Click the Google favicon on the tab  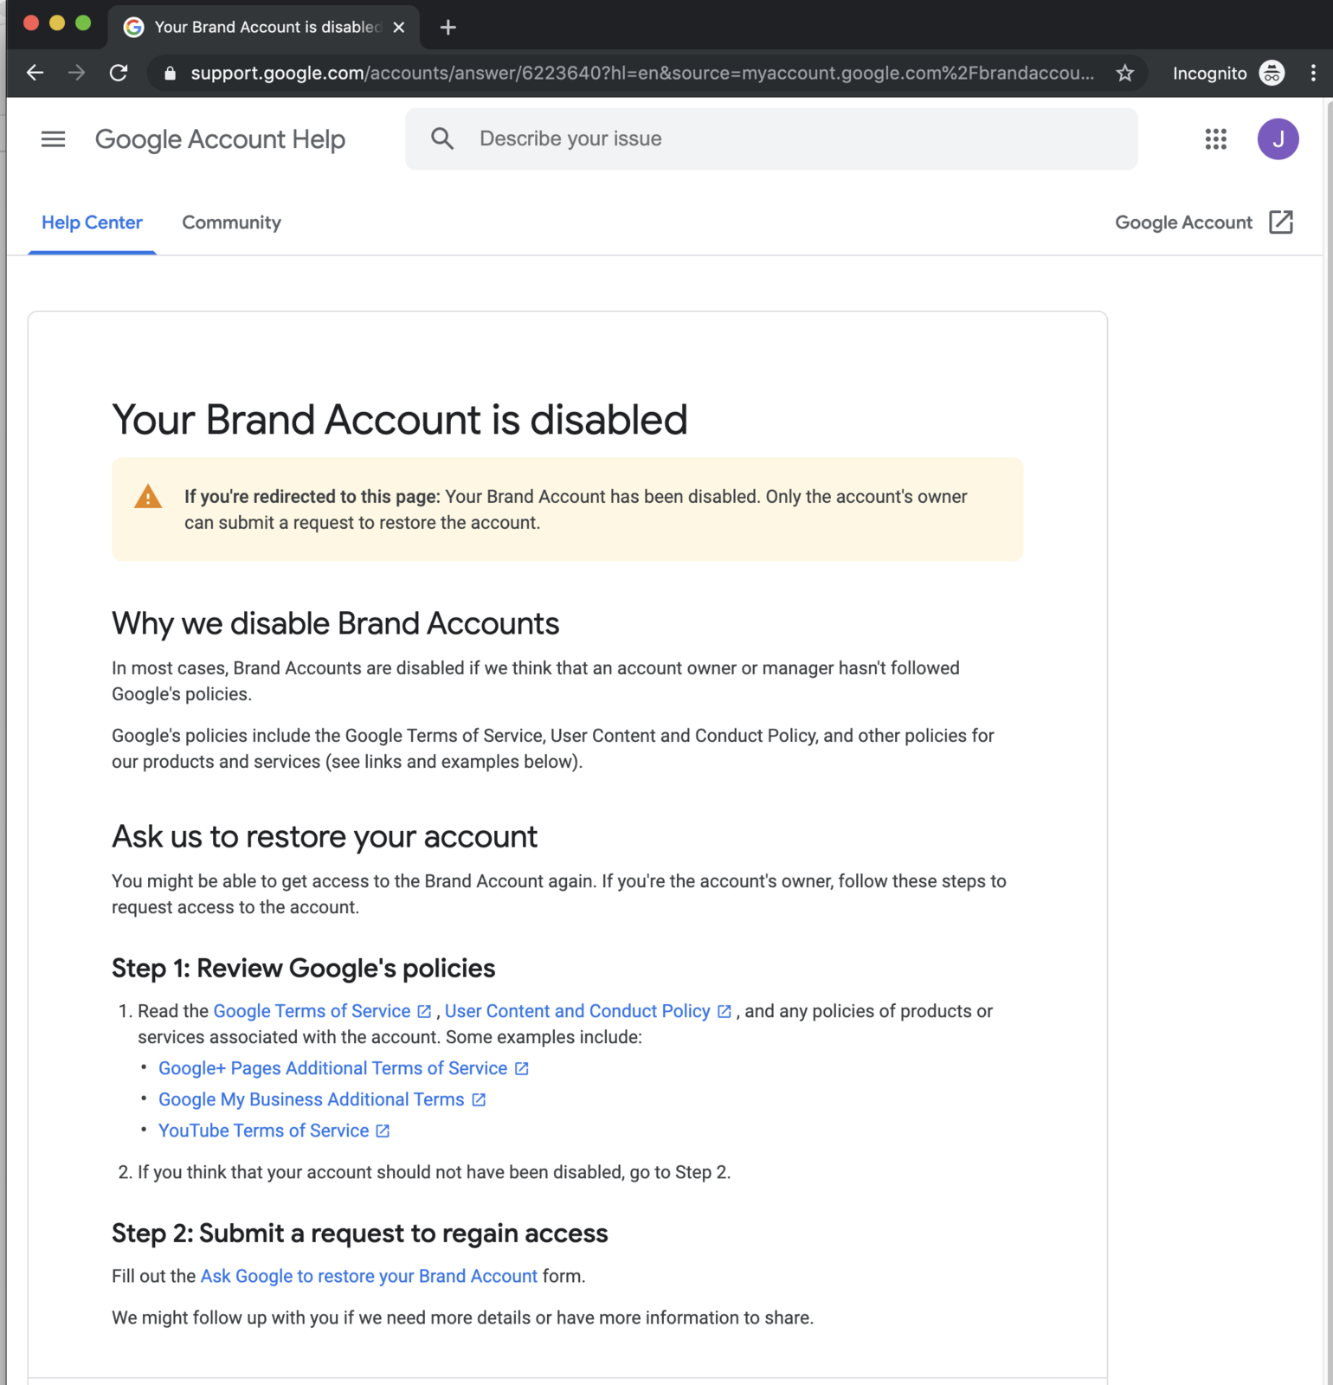coord(133,27)
